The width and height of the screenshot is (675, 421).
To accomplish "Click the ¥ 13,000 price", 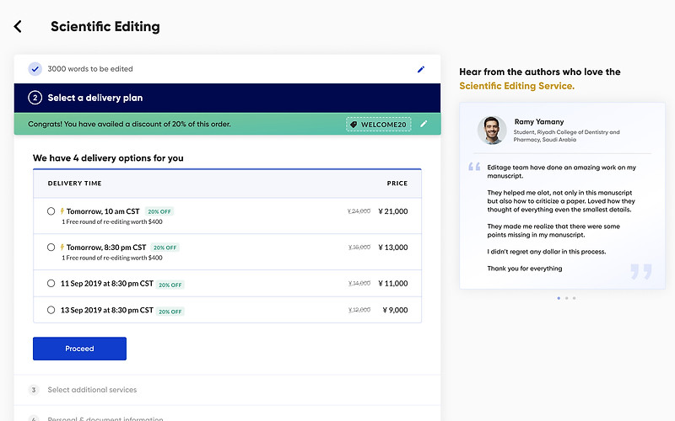I will click(393, 248).
